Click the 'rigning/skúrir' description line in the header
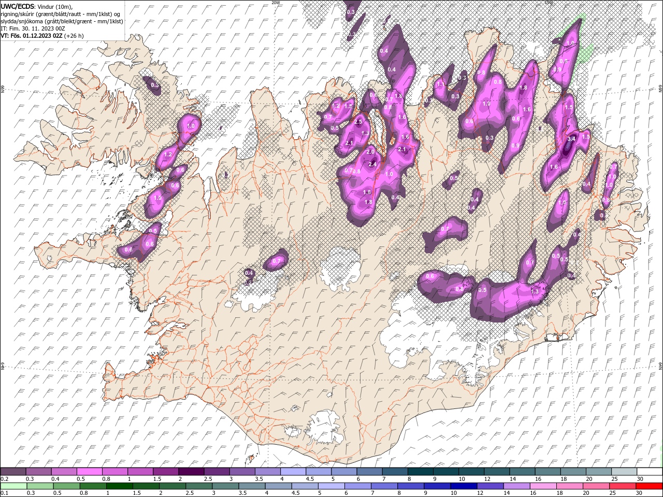 (61, 14)
